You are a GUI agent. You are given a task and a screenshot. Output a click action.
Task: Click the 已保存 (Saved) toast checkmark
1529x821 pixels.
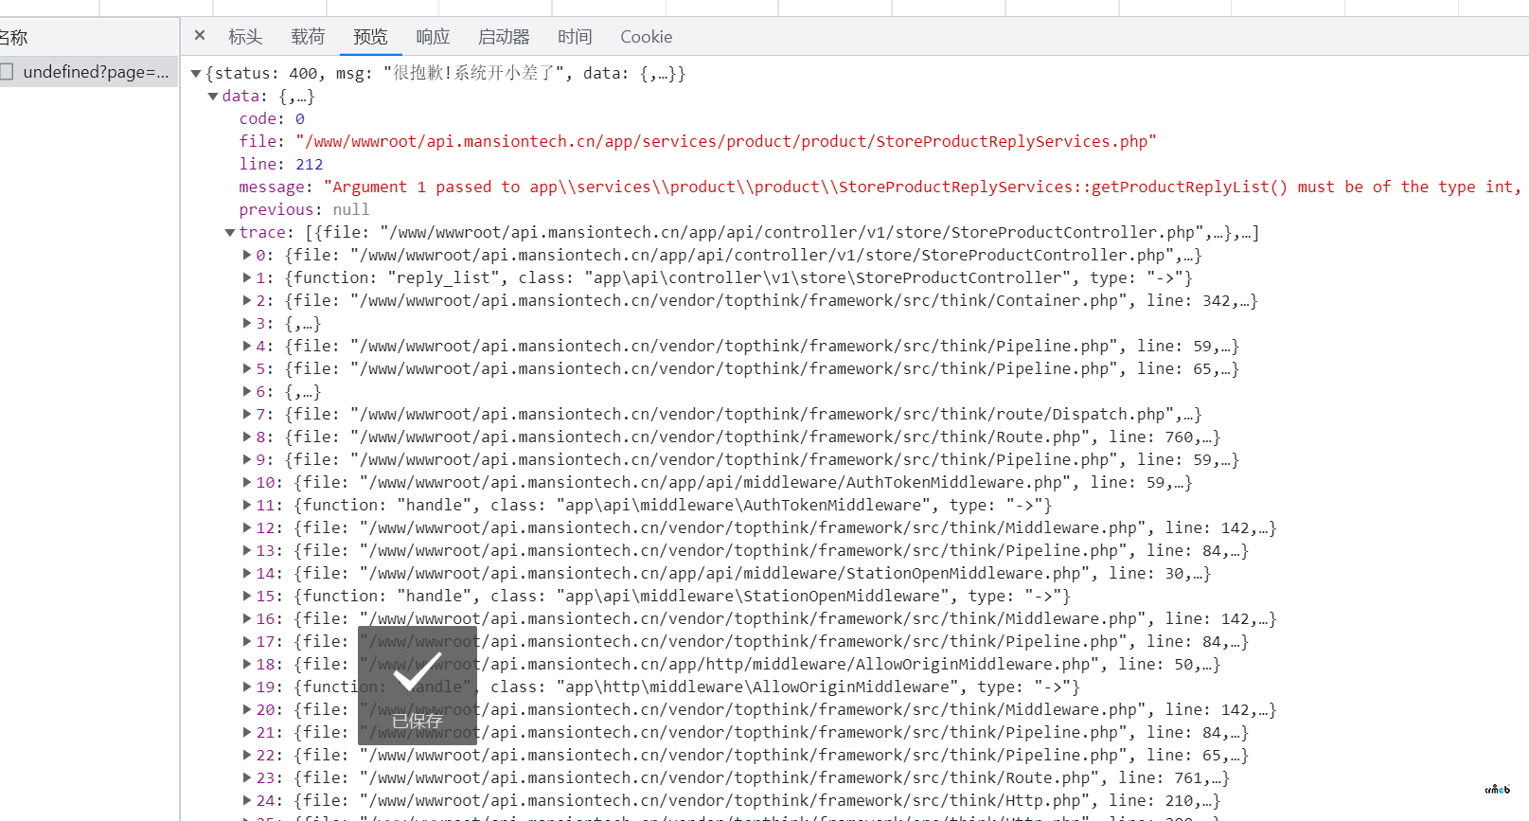[417, 672]
